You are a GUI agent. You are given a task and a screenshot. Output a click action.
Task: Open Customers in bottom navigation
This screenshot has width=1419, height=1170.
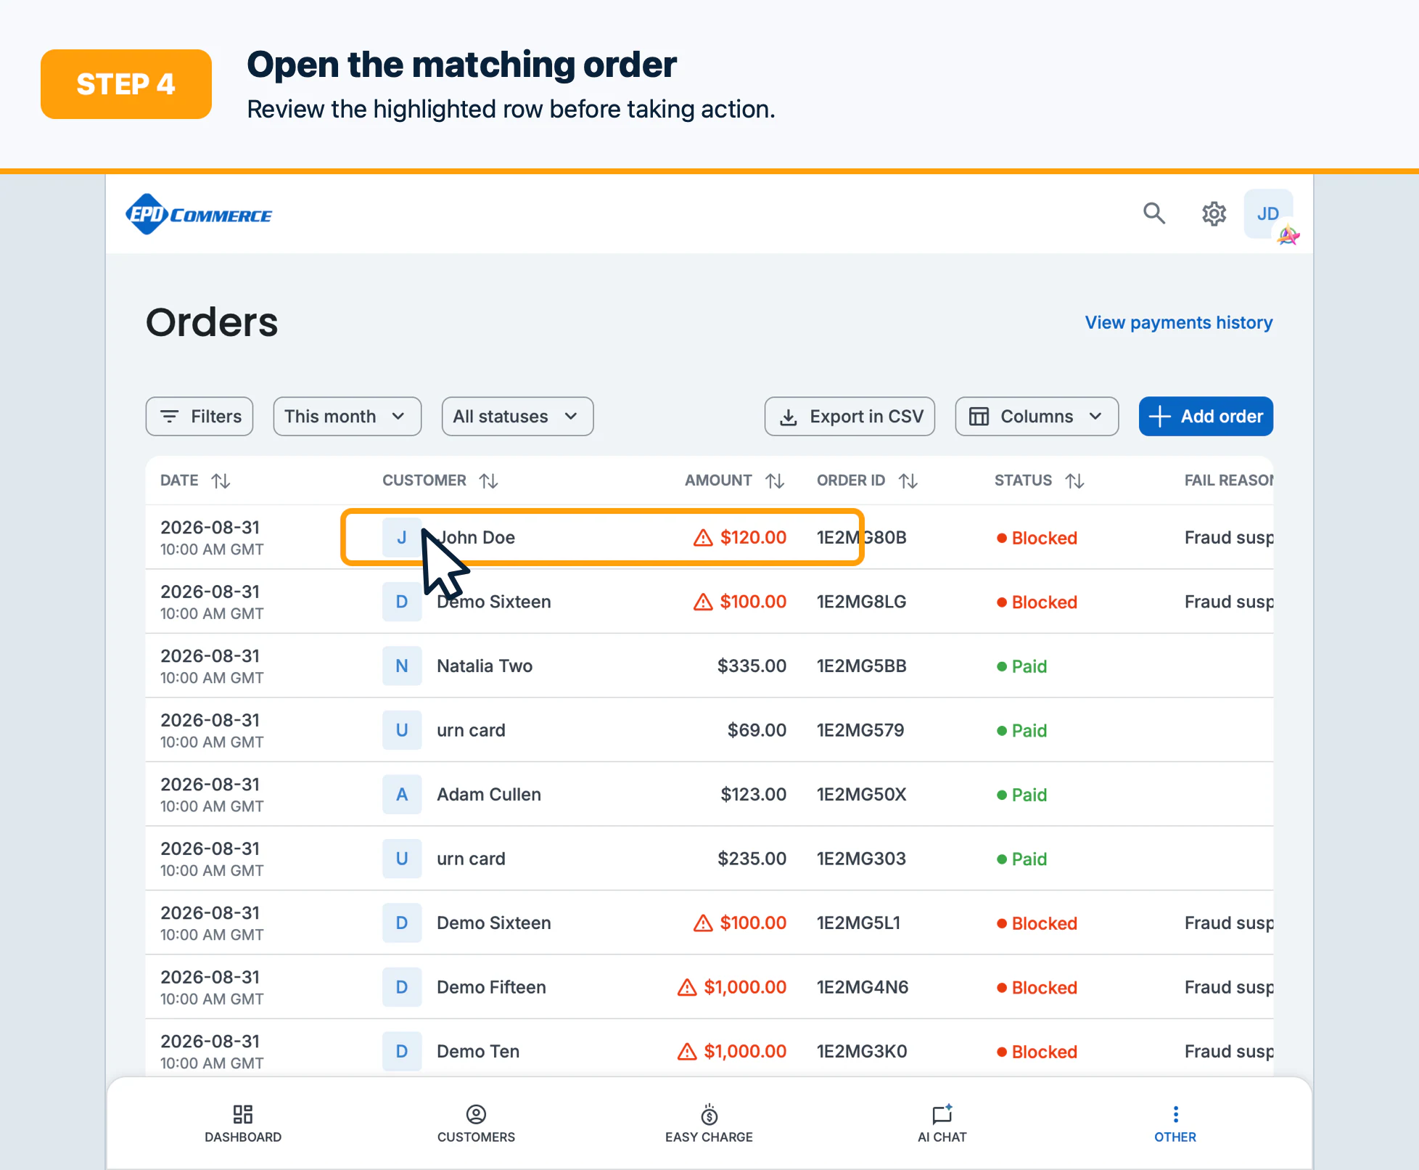point(476,1124)
